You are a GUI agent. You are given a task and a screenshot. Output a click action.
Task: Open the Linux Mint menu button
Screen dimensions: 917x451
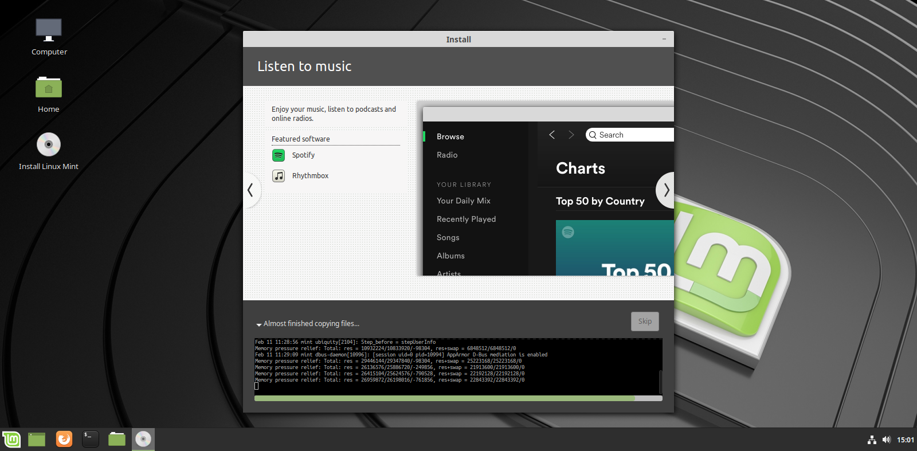click(x=11, y=440)
